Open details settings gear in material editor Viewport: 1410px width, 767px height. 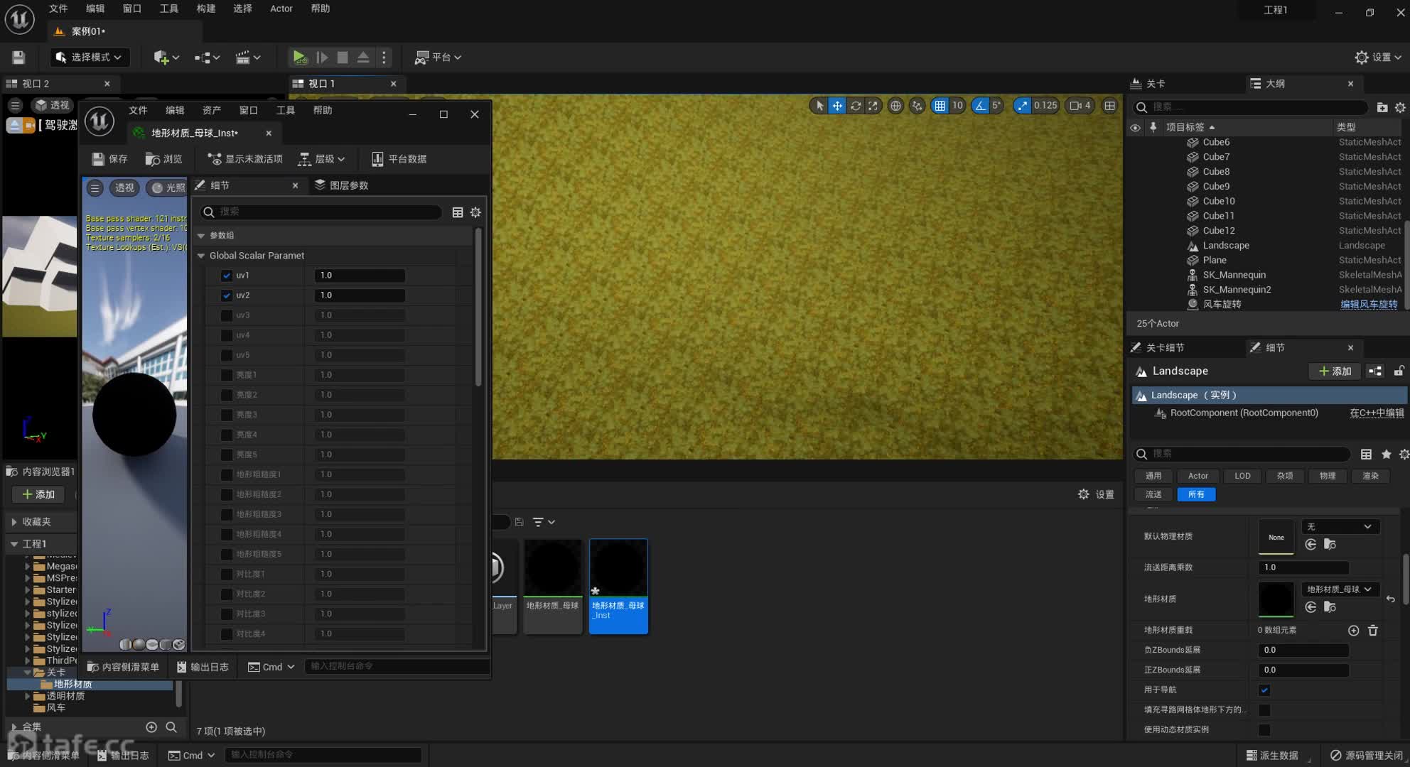475,212
